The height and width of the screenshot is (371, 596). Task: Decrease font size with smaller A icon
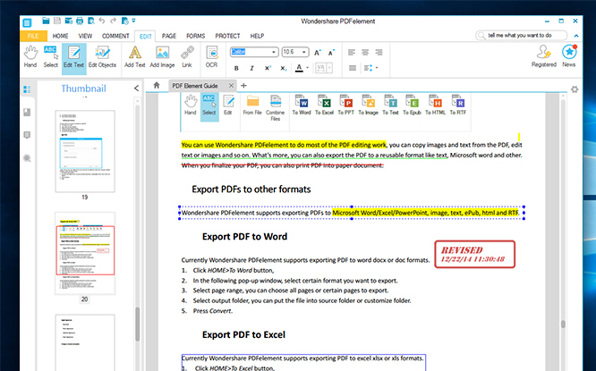point(331,53)
